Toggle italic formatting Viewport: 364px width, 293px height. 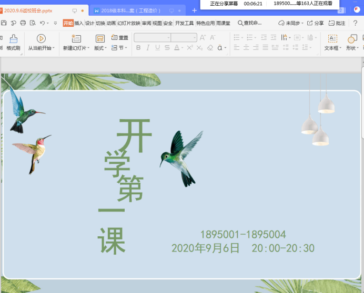point(148,48)
